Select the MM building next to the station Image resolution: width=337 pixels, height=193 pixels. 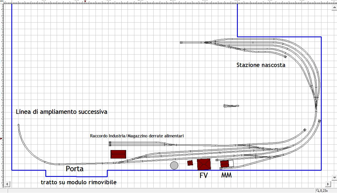(225, 164)
